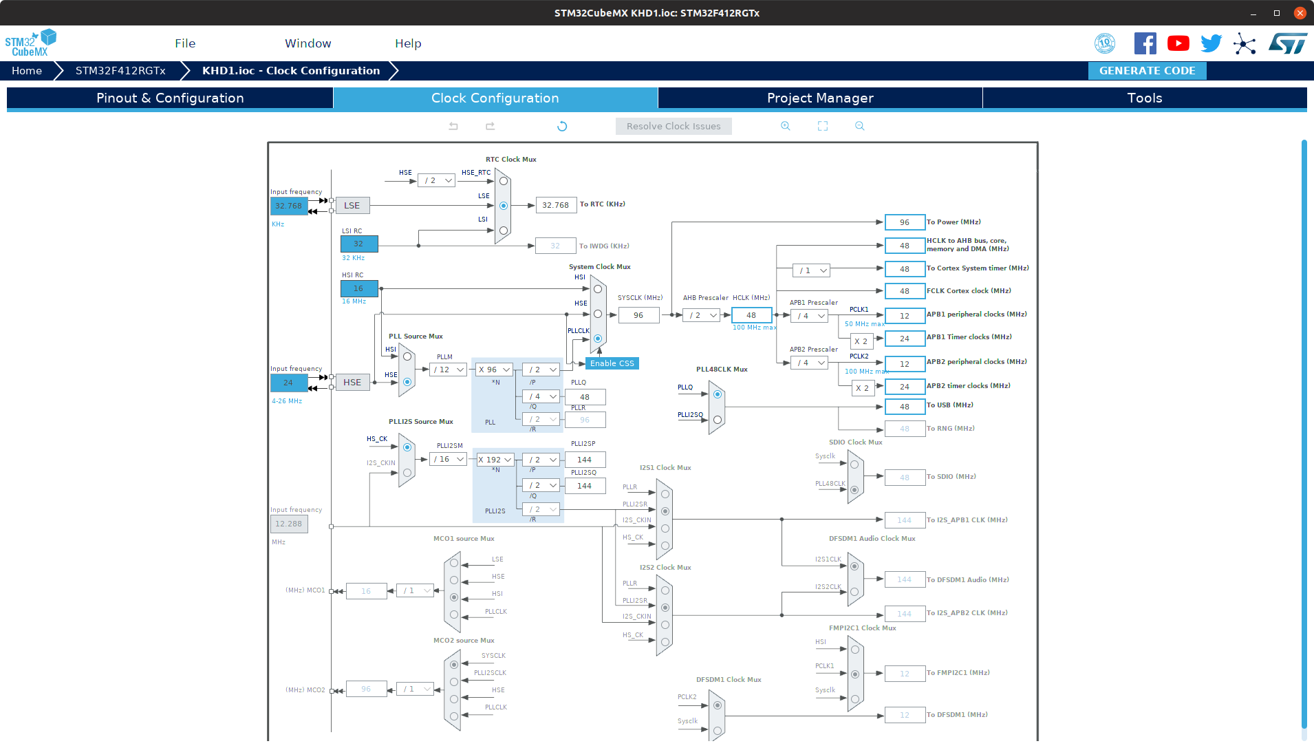This screenshot has width=1314, height=748.
Task: Open the APB1 Prescaler /4 dropdown
Action: click(809, 316)
